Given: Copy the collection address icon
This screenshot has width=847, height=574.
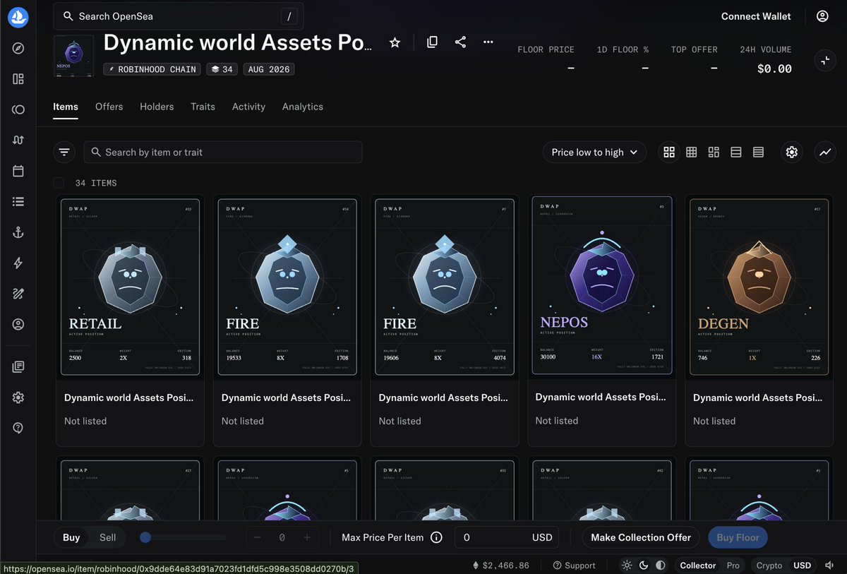Looking at the screenshot, I should tap(432, 42).
